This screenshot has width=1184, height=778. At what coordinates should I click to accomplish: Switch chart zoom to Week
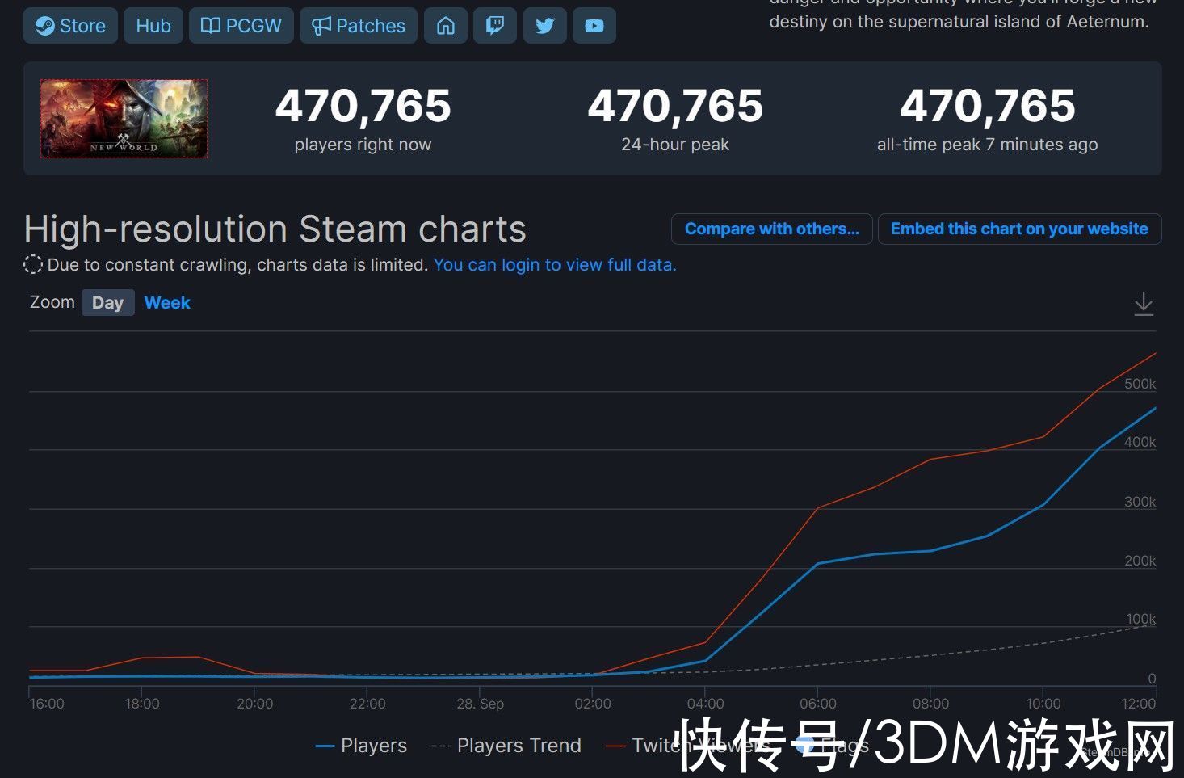[167, 303]
